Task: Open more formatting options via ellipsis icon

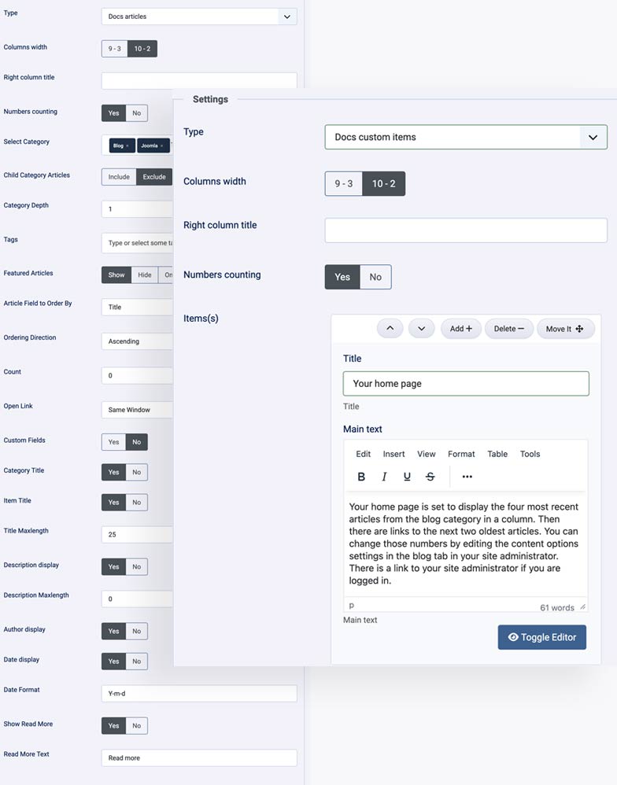Action: click(467, 476)
